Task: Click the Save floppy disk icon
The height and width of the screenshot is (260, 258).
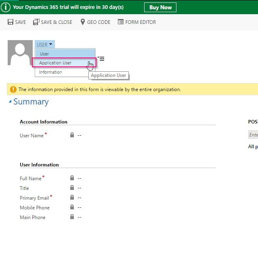Action: click(x=10, y=22)
